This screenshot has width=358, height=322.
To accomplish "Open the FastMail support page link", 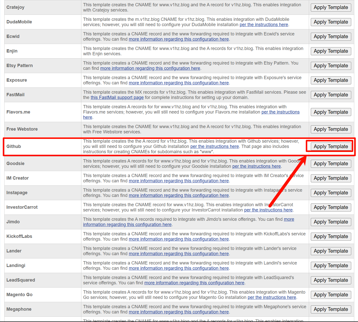I will 117,97.
